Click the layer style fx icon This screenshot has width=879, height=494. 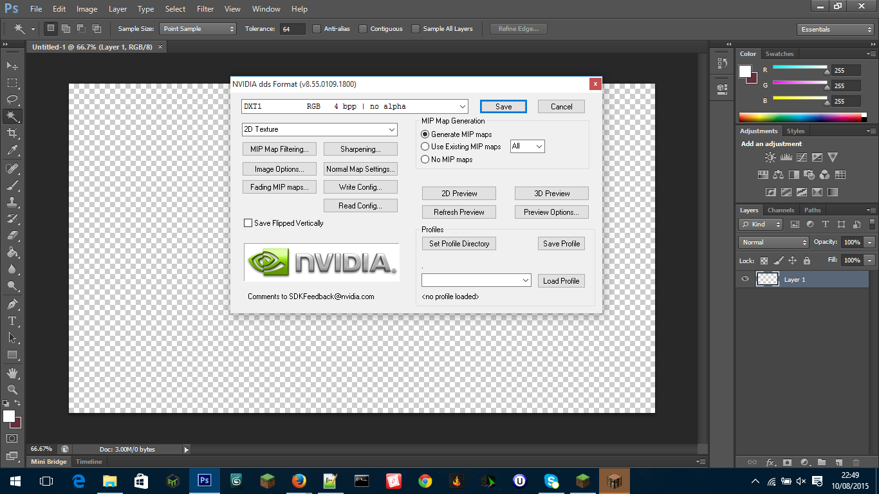click(770, 462)
